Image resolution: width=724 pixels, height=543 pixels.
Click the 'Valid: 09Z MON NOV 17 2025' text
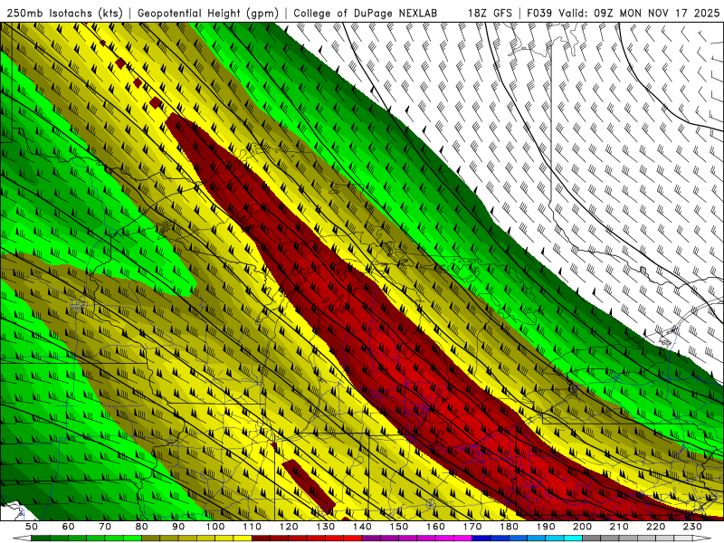(x=639, y=13)
